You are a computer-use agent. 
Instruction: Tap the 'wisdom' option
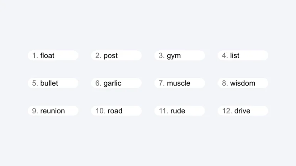pos(243,83)
